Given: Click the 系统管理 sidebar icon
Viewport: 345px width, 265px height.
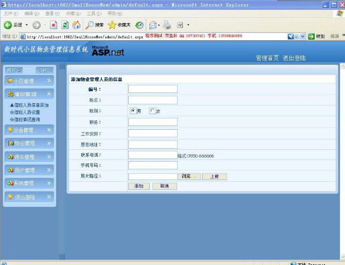Looking at the screenshot, I should (11, 183).
